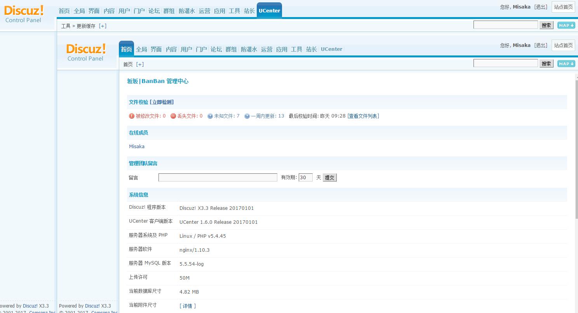
Task: Click [+] next to 工具 » 更新缓存 breadcrumb
Action: (x=103, y=26)
